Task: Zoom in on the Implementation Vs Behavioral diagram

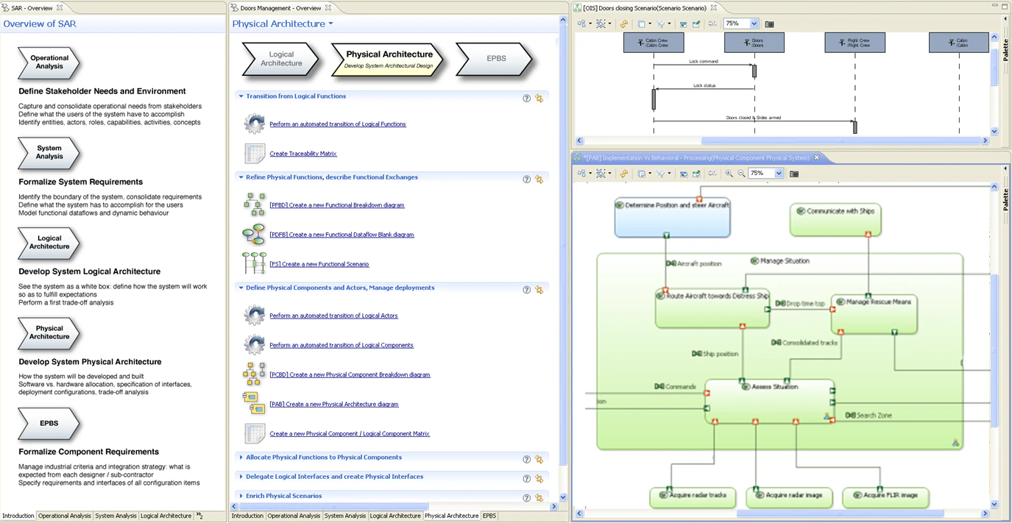Action: pos(729,174)
